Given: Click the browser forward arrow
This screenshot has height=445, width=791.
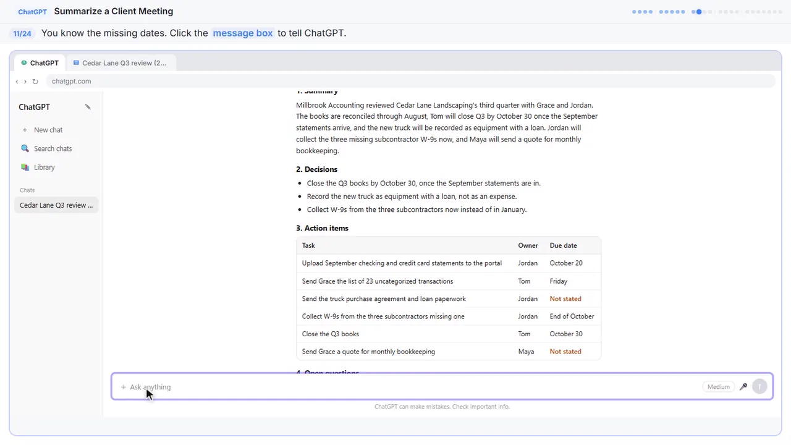Looking at the screenshot, I should (25, 82).
